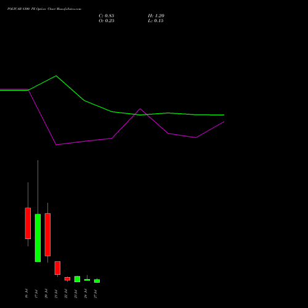The height and width of the screenshot is (308, 308).
Task: Click the peak of the green indicator line
Action: [56, 76]
